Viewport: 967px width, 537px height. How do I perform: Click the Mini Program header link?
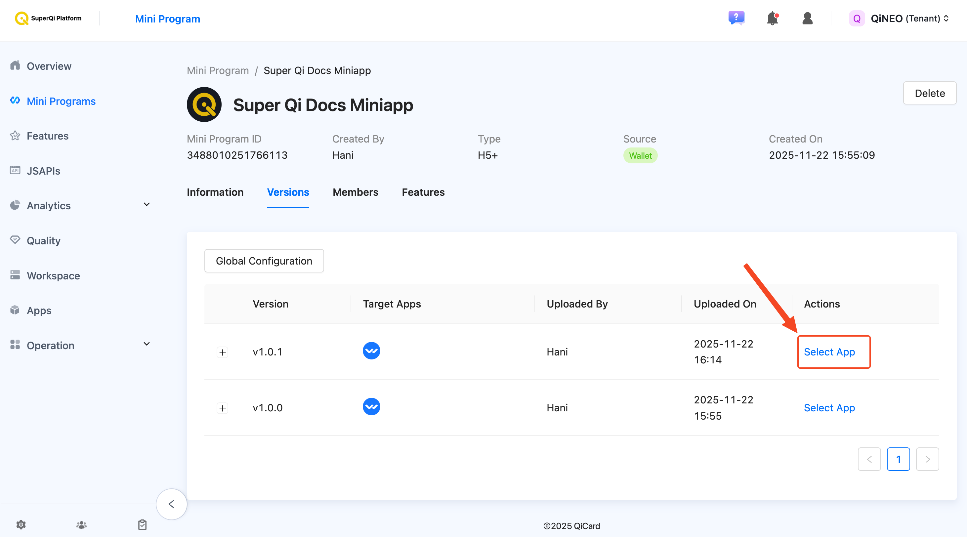tap(167, 19)
